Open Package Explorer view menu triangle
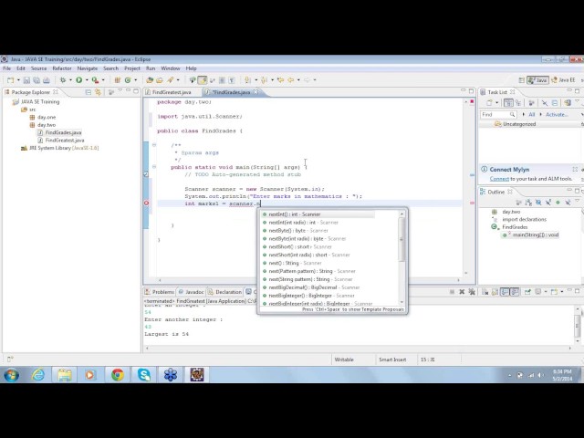Screen dimensions: 584x438 click(120, 91)
